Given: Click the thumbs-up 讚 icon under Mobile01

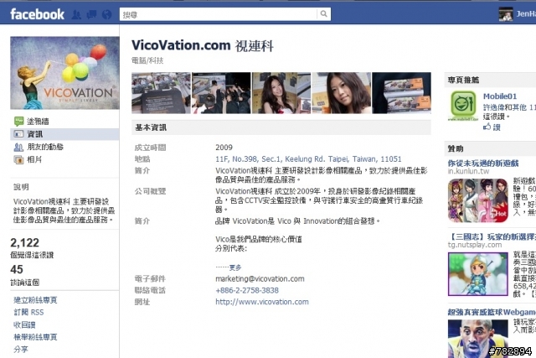Looking at the screenshot, I should tap(487, 127).
